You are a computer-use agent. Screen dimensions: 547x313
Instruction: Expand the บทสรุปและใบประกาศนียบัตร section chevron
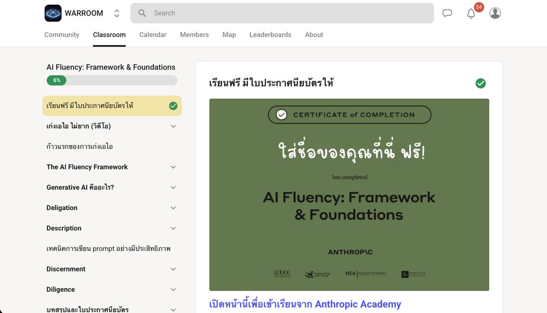pyautogui.click(x=173, y=309)
